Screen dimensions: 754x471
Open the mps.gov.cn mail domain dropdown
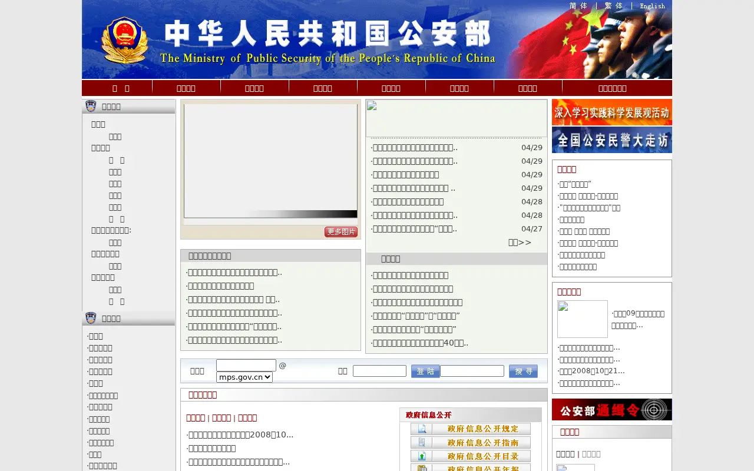244,377
